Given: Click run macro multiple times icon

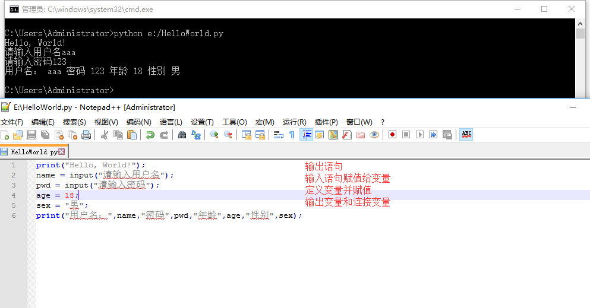Looking at the screenshot, I should point(434,135).
